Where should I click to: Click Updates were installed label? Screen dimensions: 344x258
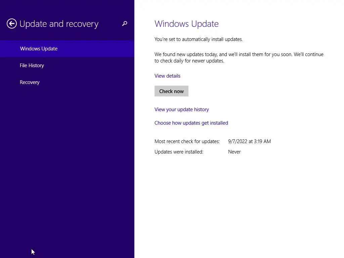[x=179, y=152]
